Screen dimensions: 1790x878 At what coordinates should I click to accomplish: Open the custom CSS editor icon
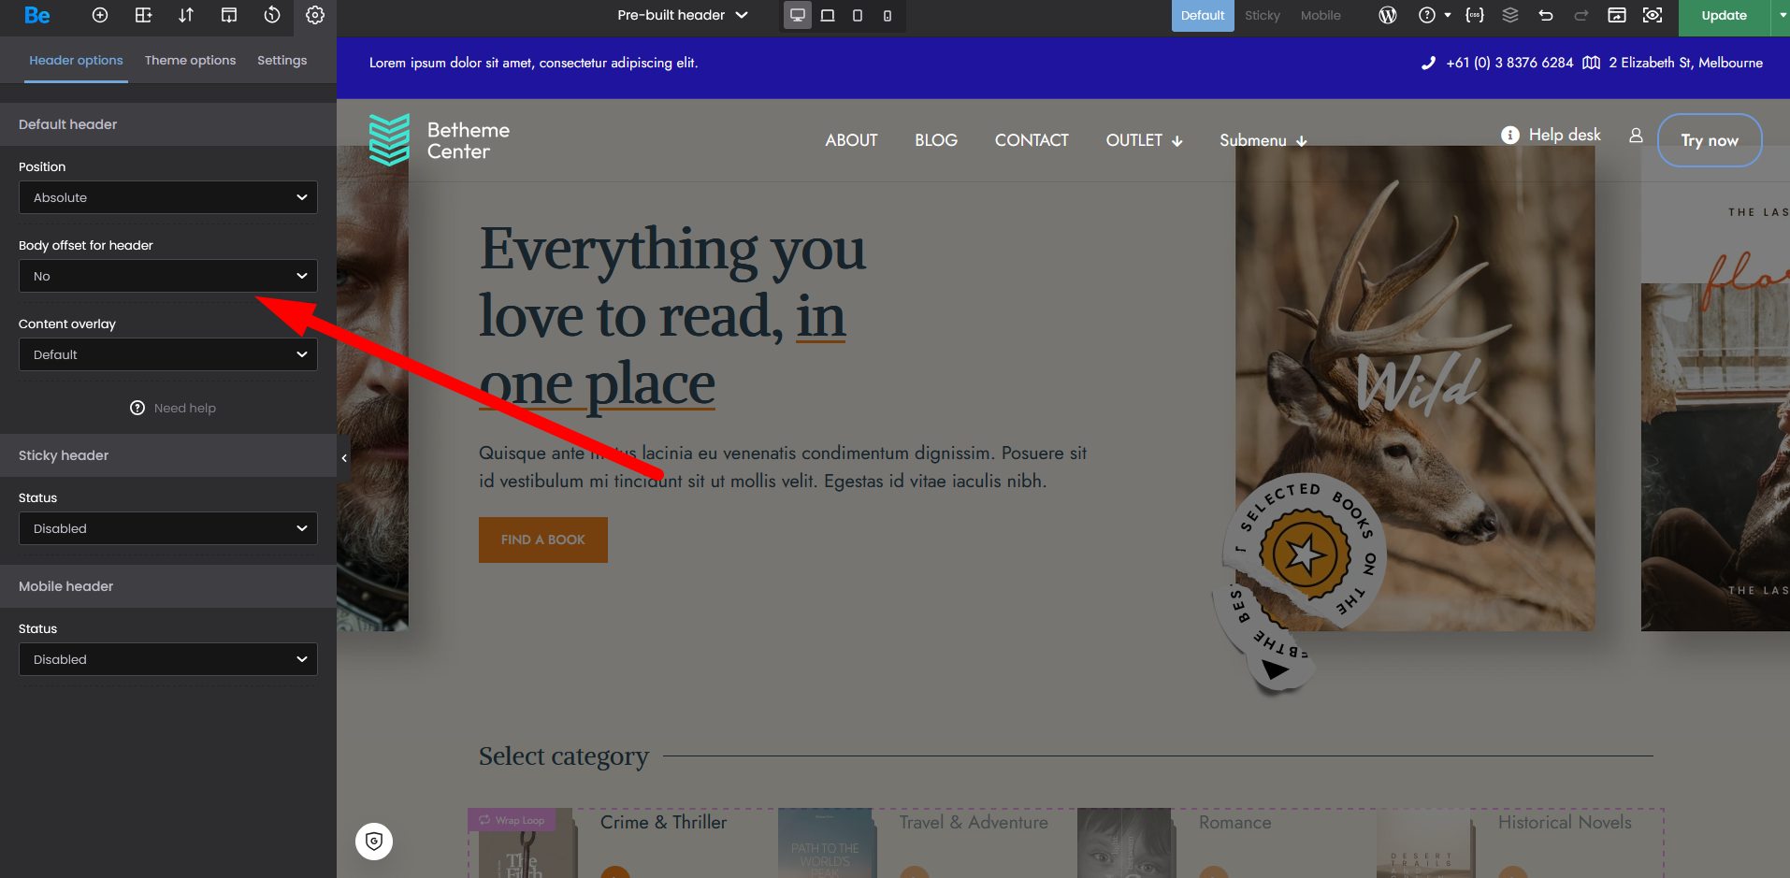1475,15
